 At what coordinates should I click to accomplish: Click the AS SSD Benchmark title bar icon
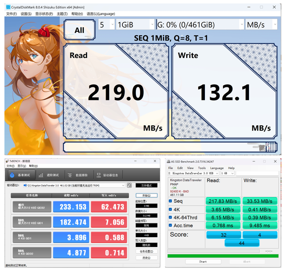(x=168, y=161)
